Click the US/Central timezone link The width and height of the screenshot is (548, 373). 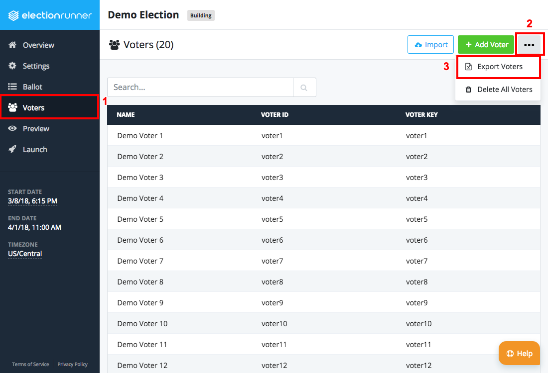tap(25, 254)
